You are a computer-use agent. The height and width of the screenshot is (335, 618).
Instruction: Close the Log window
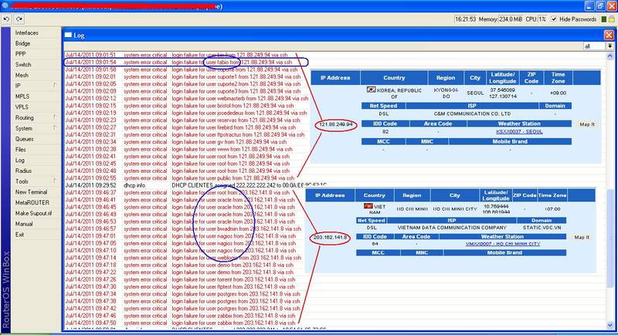pyautogui.click(x=609, y=35)
